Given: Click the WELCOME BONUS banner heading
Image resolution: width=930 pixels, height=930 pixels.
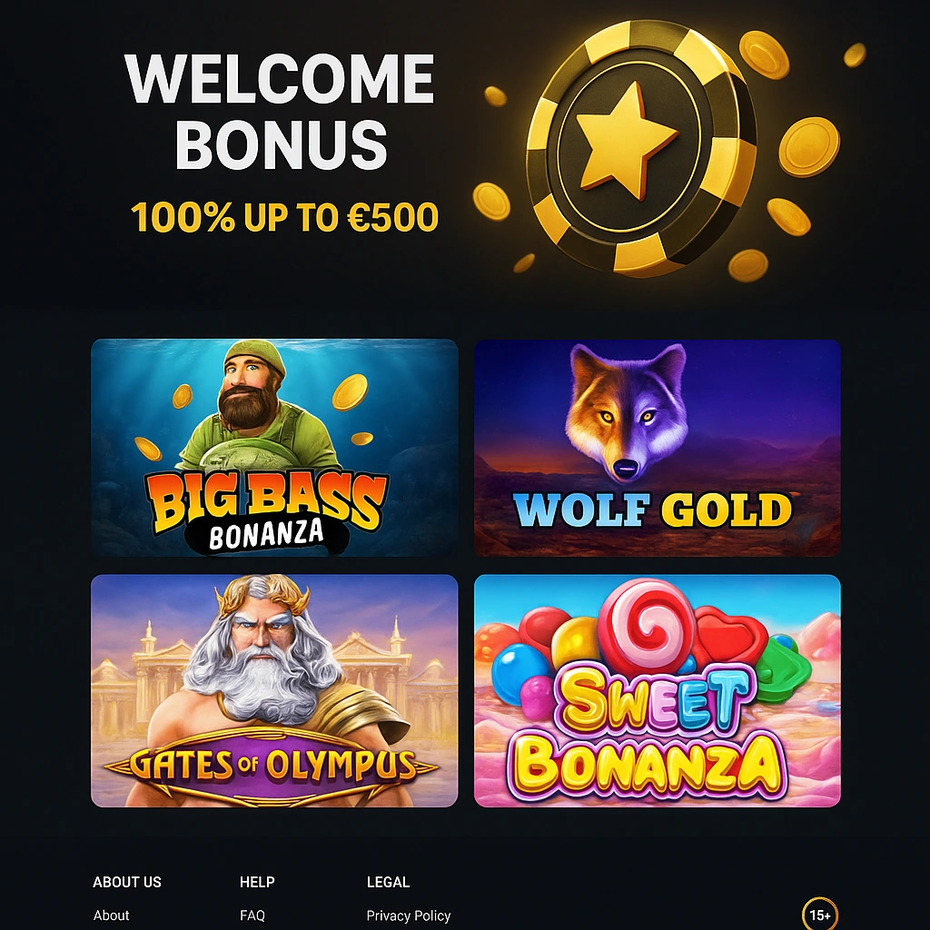Looking at the screenshot, I should coord(280,111).
